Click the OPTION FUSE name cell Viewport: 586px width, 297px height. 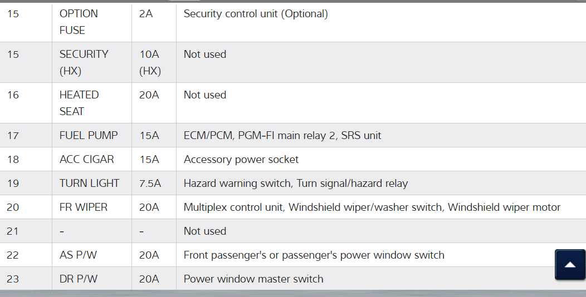[x=79, y=22]
